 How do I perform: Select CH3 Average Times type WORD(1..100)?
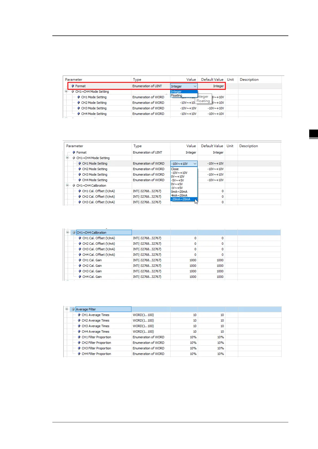pyautogui.click(x=143, y=326)
